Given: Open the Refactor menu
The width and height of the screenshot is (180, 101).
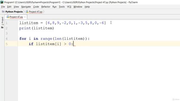Looking at the screenshot, I should click(46, 7).
